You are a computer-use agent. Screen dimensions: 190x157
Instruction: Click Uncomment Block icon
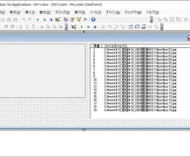tap(33, 27)
